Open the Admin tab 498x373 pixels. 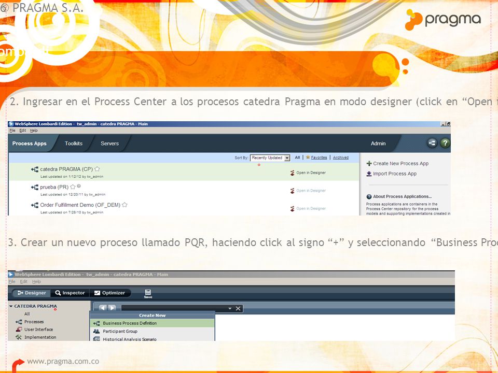click(378, 144)
